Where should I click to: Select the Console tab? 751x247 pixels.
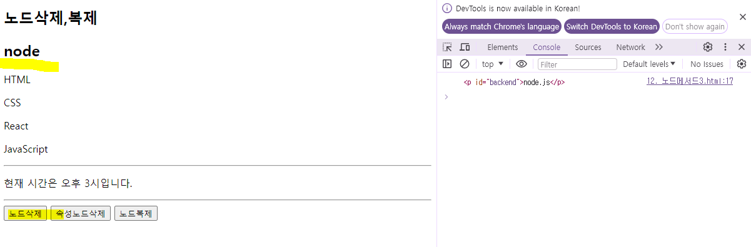[x=547, y=47]
